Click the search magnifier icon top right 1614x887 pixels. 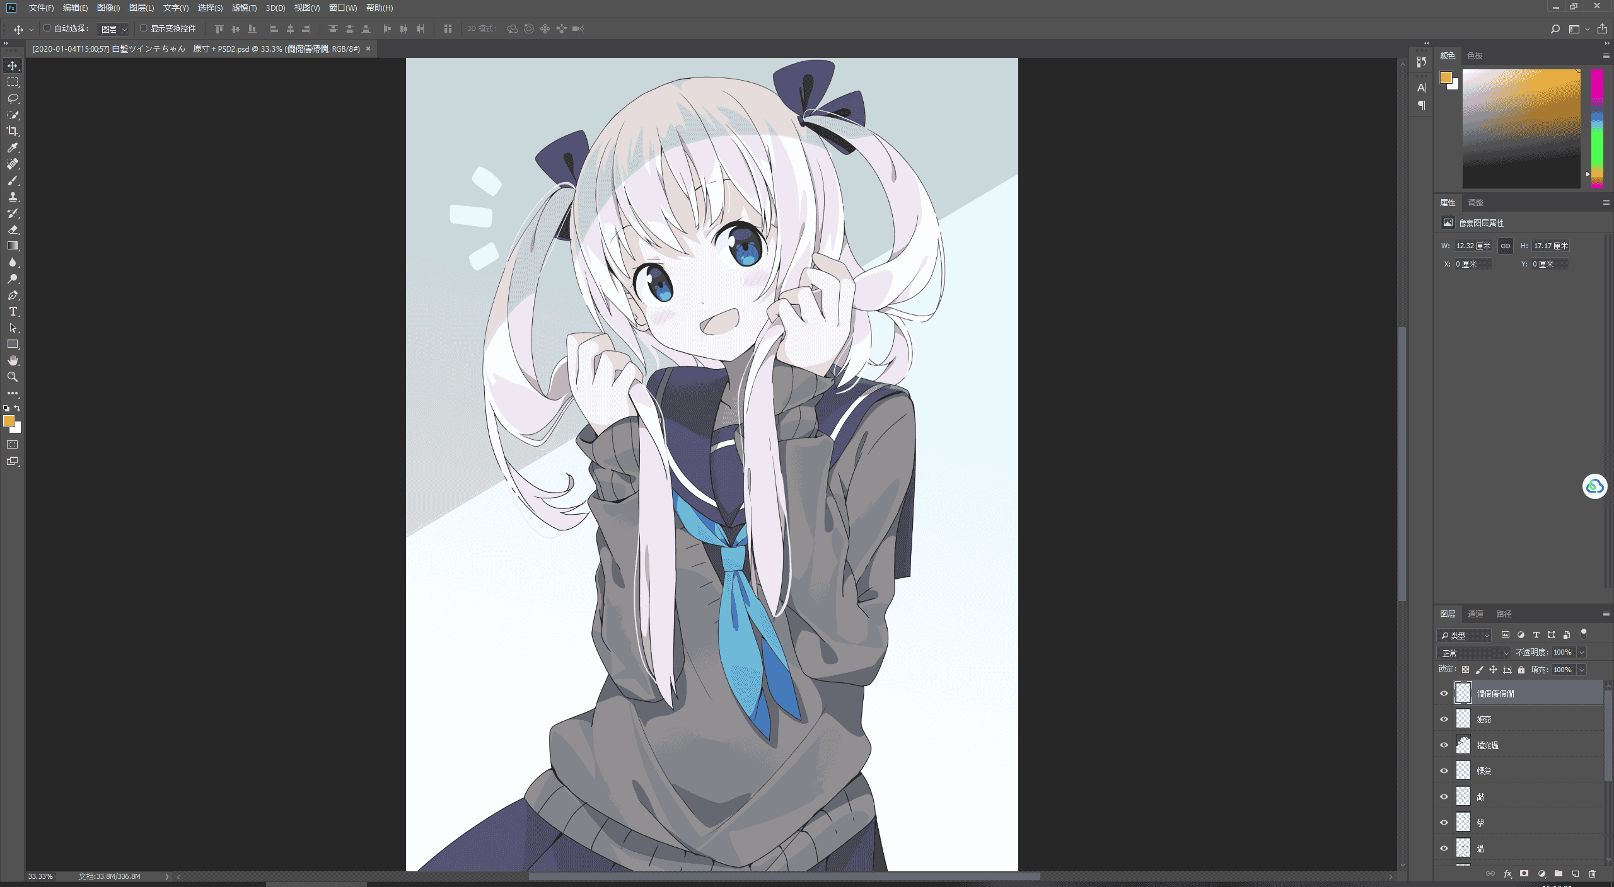(x=1555, y=29)
